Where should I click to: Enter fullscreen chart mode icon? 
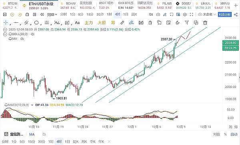[x=192, y=14]
